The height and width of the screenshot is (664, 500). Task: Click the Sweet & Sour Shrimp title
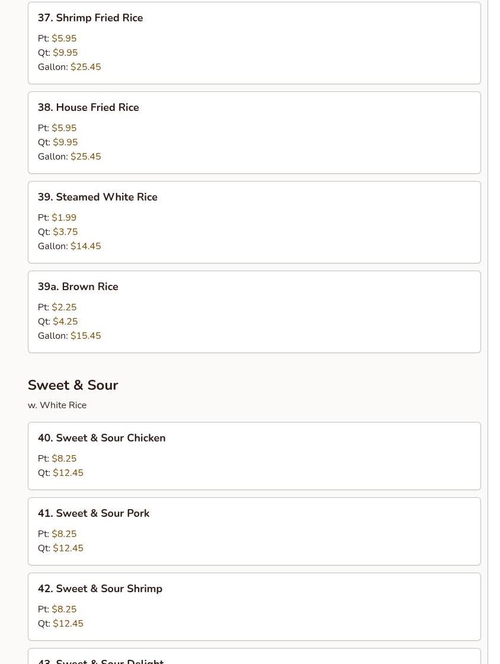pos(100,589)
